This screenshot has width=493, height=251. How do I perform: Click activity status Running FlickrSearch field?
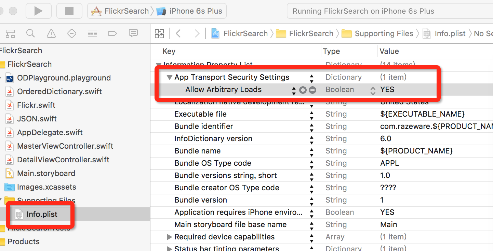(390, 11)
